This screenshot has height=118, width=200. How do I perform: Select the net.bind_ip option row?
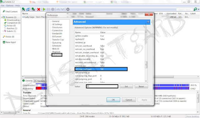pyautogui.click(x=110, y=42)
